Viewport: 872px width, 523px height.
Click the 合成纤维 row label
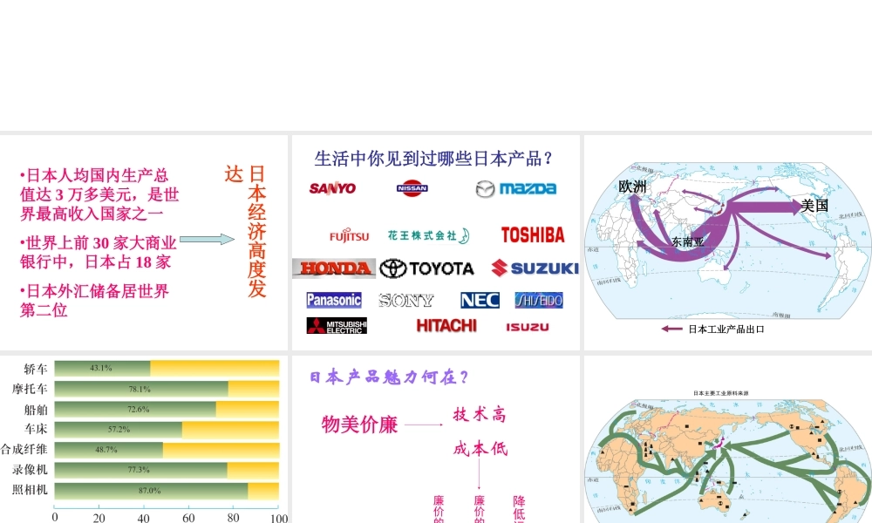click(24, 449)
